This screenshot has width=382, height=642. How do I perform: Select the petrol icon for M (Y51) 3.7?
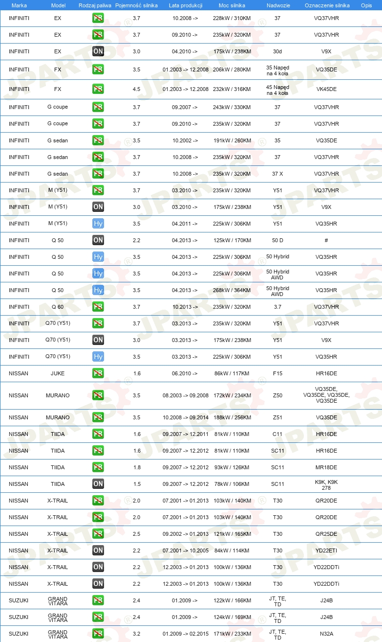98,190
